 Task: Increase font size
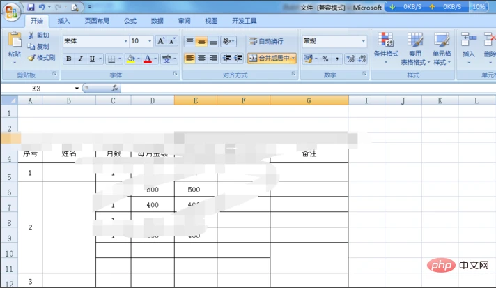[161, 41]
